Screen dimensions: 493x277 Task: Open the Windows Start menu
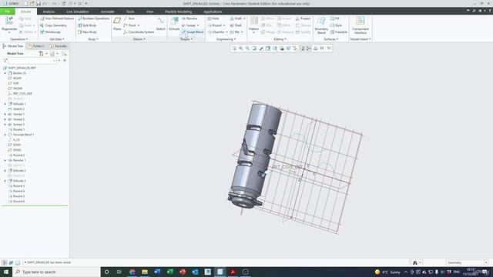point(6,272)
